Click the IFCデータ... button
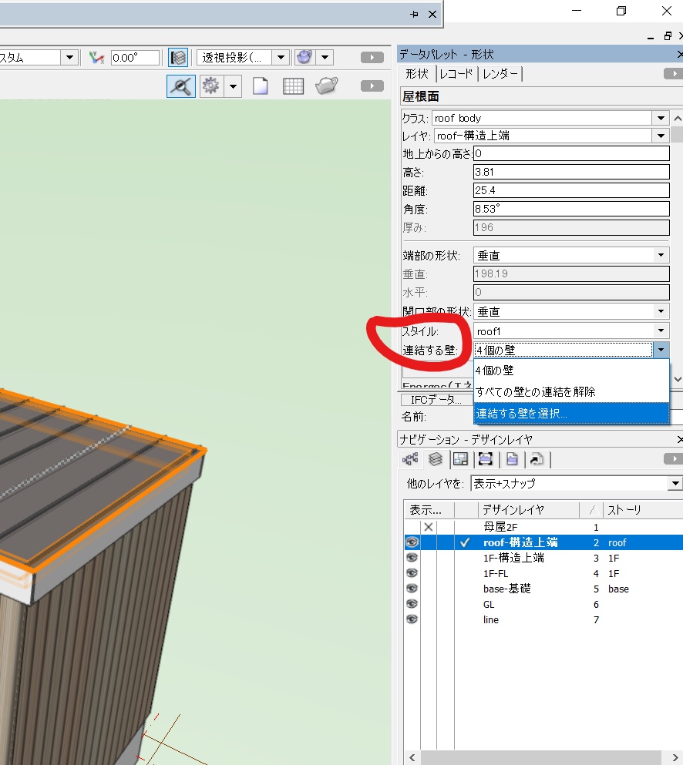Screen dimensions: 683x765 click(436, 400)
